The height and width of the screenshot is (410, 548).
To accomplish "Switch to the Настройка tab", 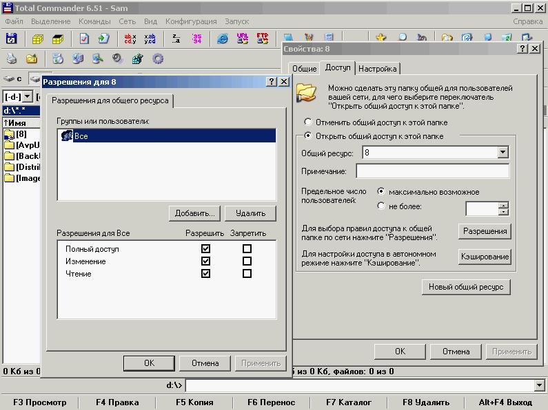I will pyautogui.click(x=377, y=69).
